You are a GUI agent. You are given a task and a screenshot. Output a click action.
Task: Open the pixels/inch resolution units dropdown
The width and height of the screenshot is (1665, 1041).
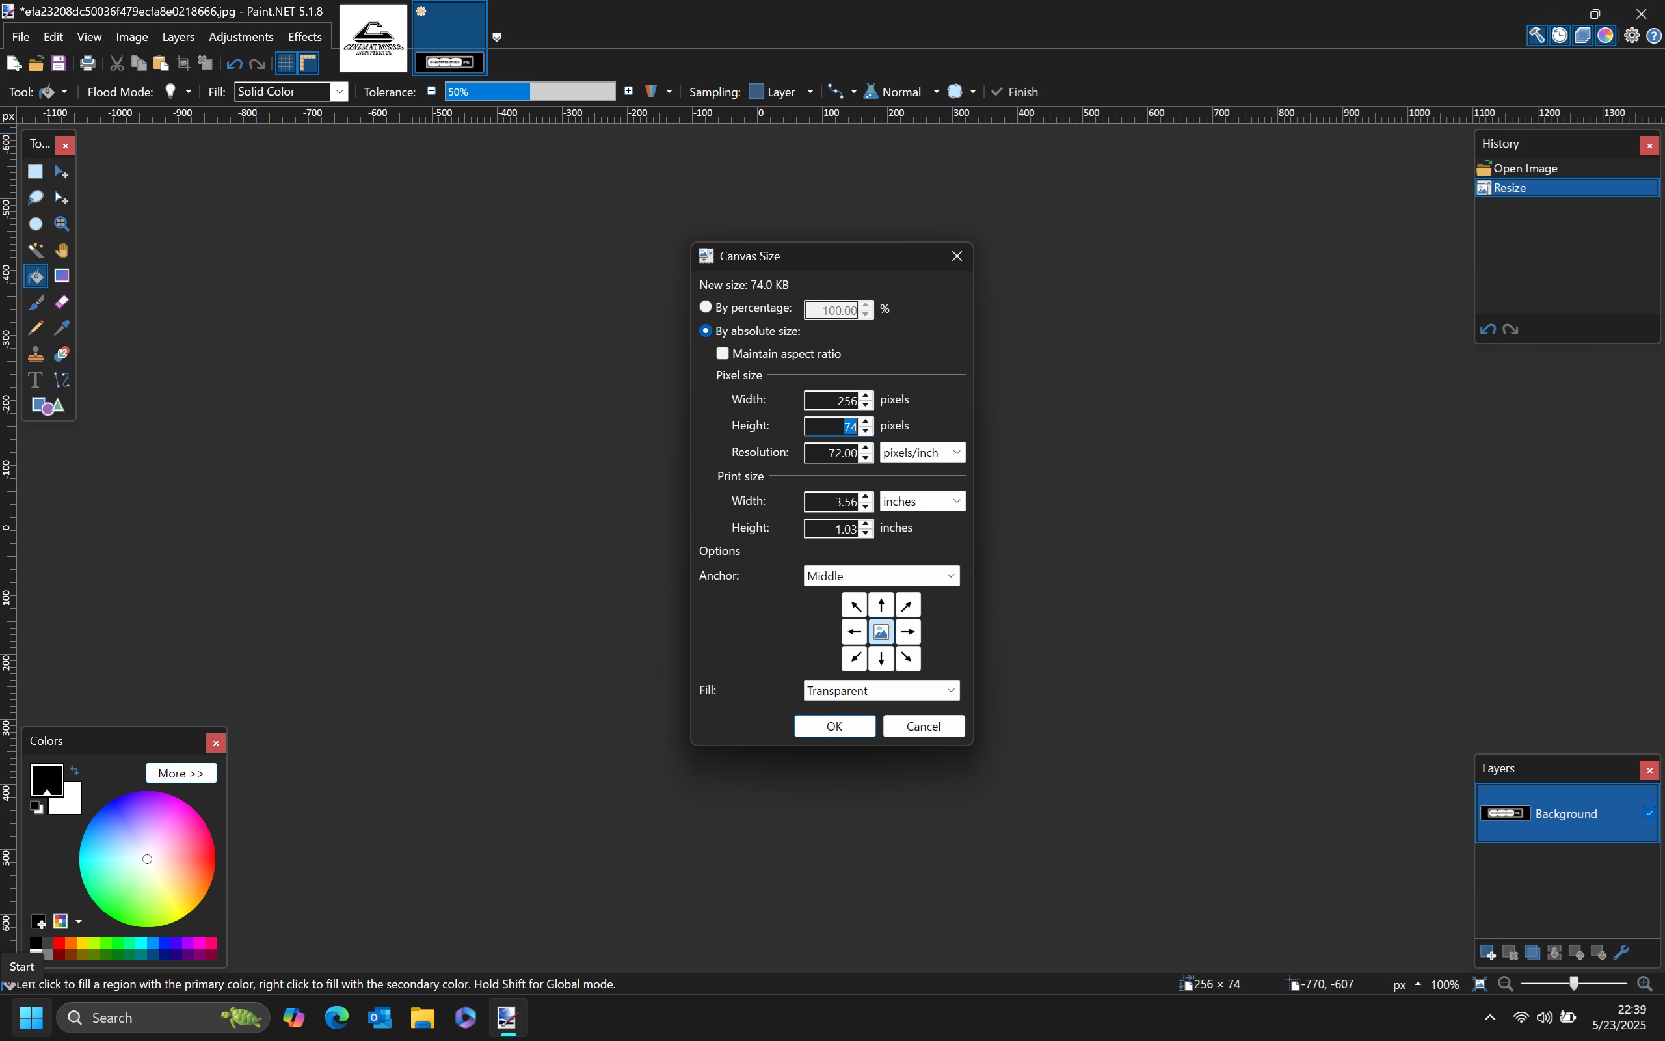point(922,452)
